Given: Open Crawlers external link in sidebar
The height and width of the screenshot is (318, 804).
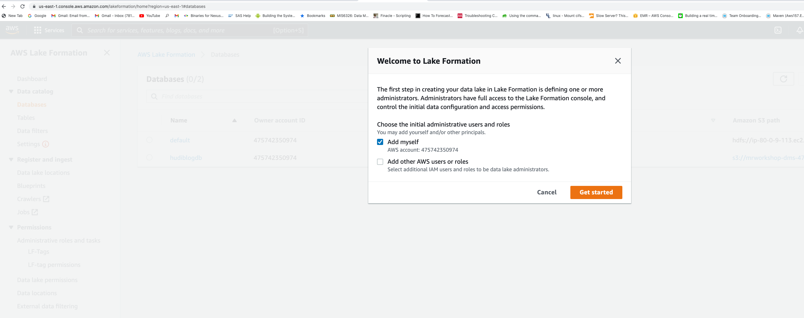Looking at the screenshot, I should coord(46,199).
